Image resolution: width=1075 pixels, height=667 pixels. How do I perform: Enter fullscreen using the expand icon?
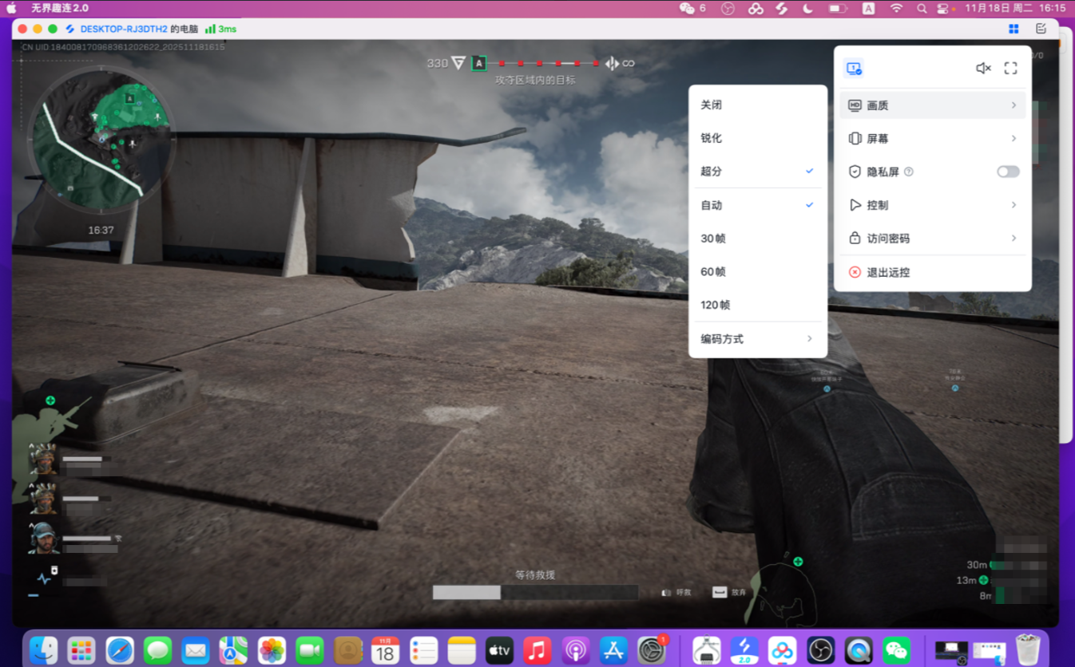tap(1010, 68)
